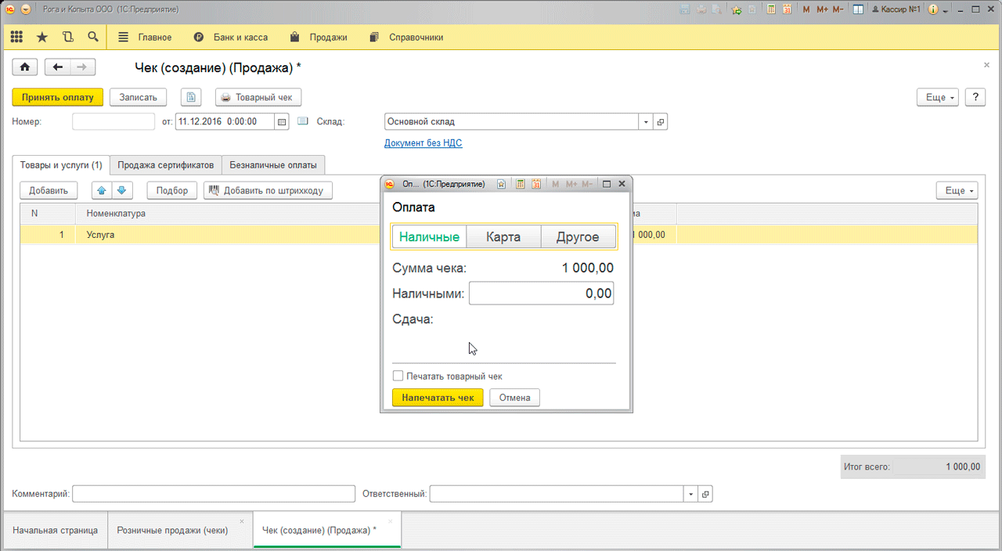Expand the Склад dropdown arrow
Screen dimensions: 1002x551
(x=646, y=122)
